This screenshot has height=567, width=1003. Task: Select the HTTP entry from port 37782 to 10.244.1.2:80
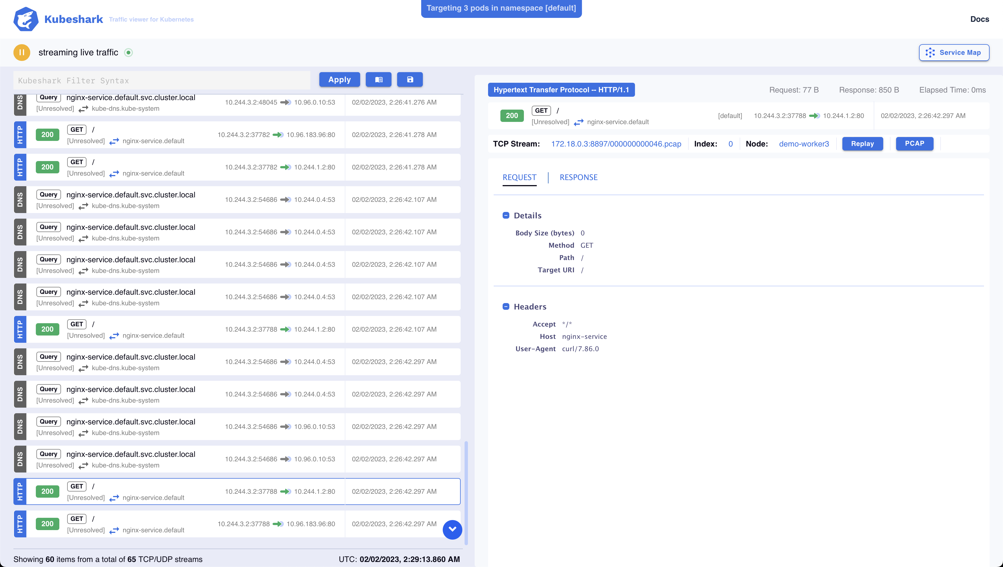(237, 167)
